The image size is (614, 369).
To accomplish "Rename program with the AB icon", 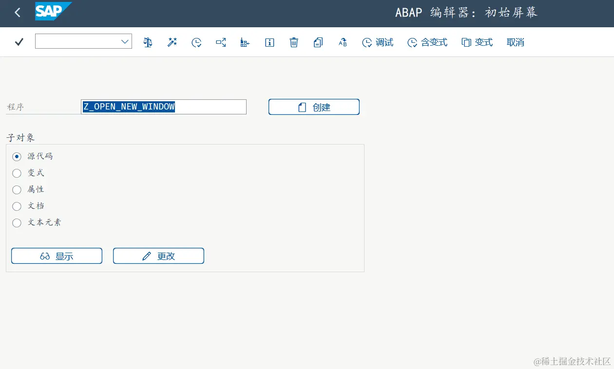I will 343,42.
